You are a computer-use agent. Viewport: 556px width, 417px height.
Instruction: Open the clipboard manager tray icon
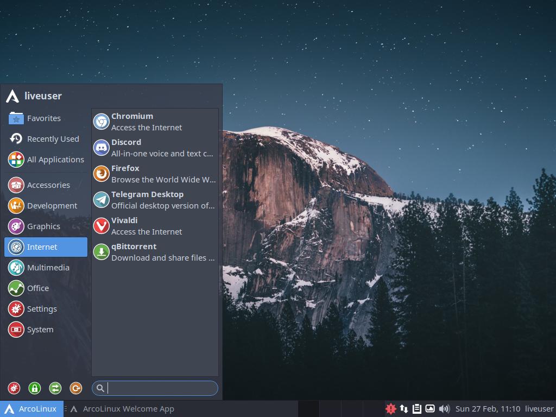417,409
